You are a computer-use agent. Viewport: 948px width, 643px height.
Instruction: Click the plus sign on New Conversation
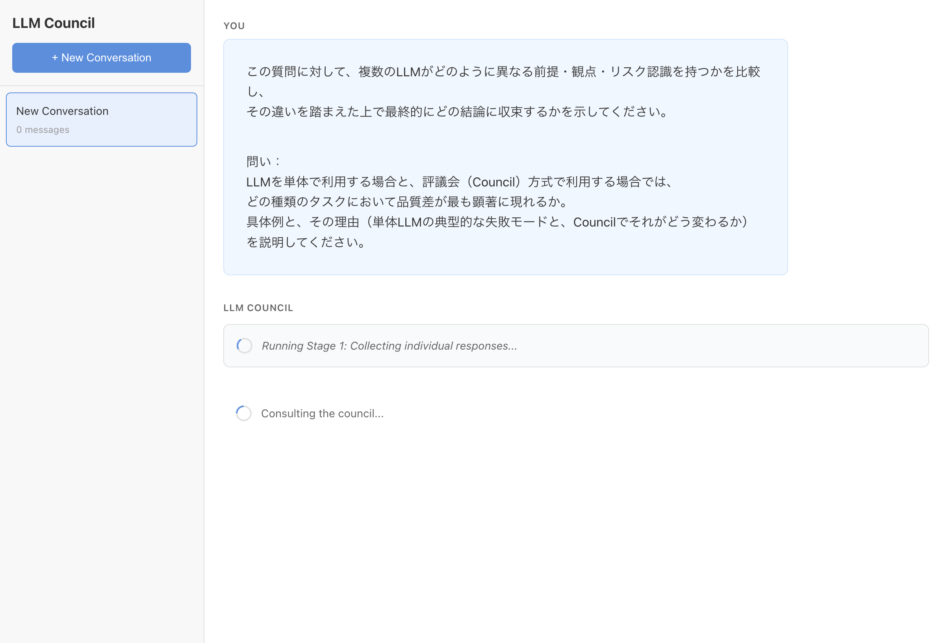(55, 58)
